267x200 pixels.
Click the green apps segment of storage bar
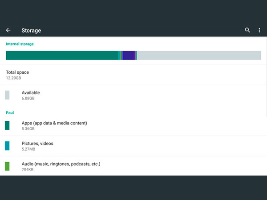coord(61,56)
